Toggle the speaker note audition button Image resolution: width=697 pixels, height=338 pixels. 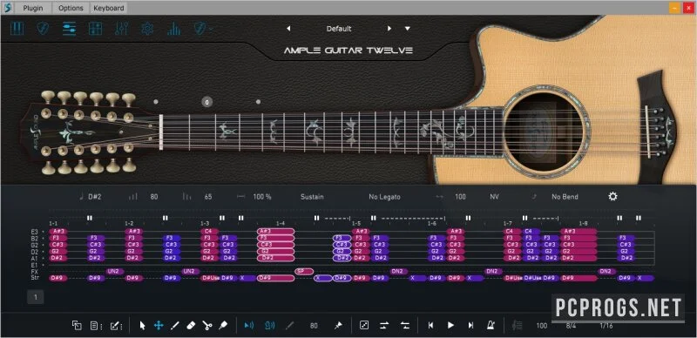click(249, 326)
